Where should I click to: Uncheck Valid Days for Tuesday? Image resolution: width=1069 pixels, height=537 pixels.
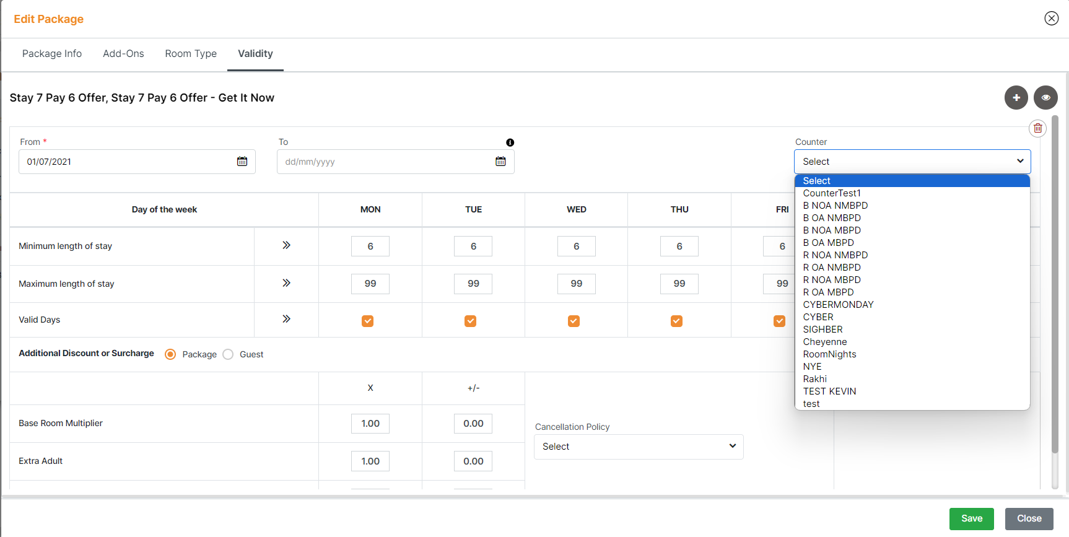pyautogui.click(x=471, y=321)
